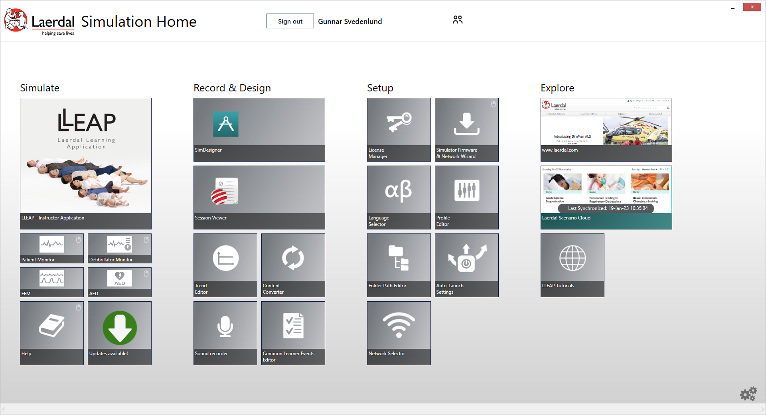Open the Language Selector tile
Screen dimensions: 766x415
pyautogui.click(x=399, y=197)
